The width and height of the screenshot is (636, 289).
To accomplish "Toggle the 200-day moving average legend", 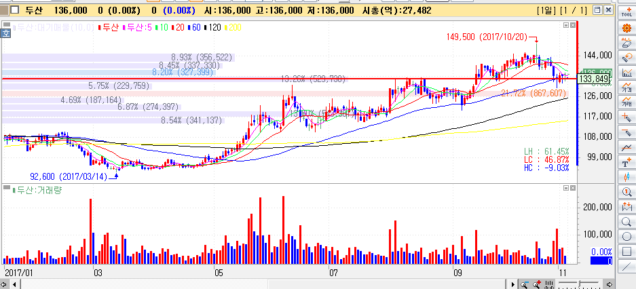I will (236, 27).
